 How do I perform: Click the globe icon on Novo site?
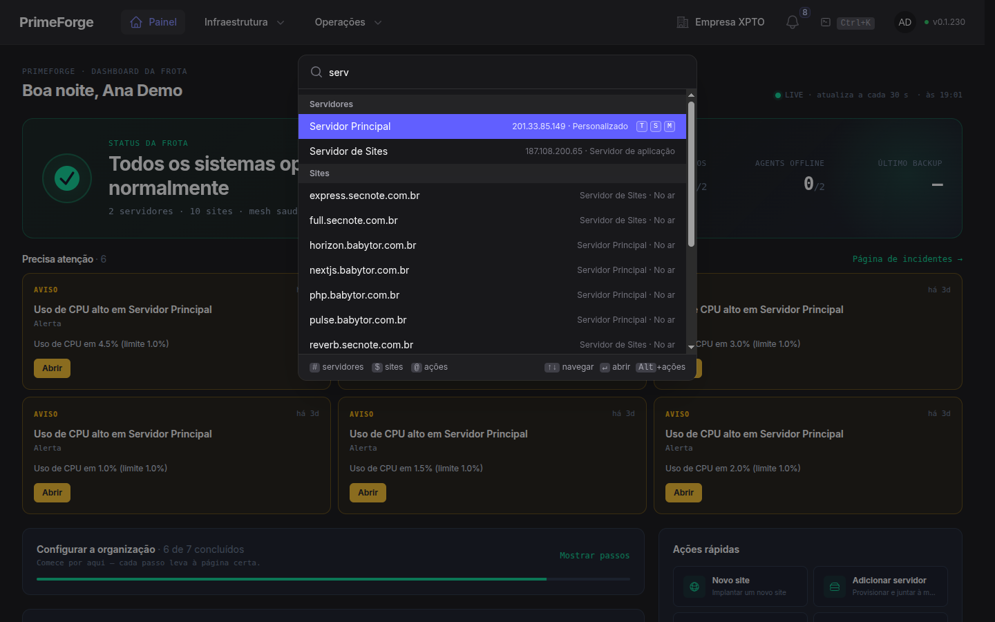coord(694,587)
